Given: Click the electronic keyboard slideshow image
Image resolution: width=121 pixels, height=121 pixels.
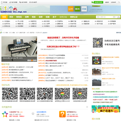Looking at the screenshot, I should (19, 49).
